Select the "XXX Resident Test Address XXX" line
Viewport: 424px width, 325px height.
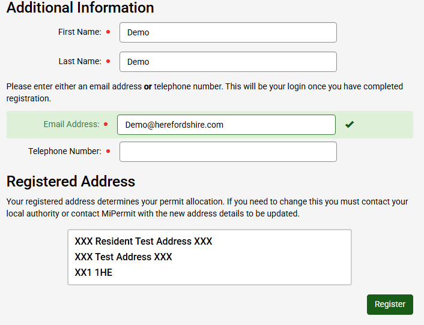[x=144, y=242]
